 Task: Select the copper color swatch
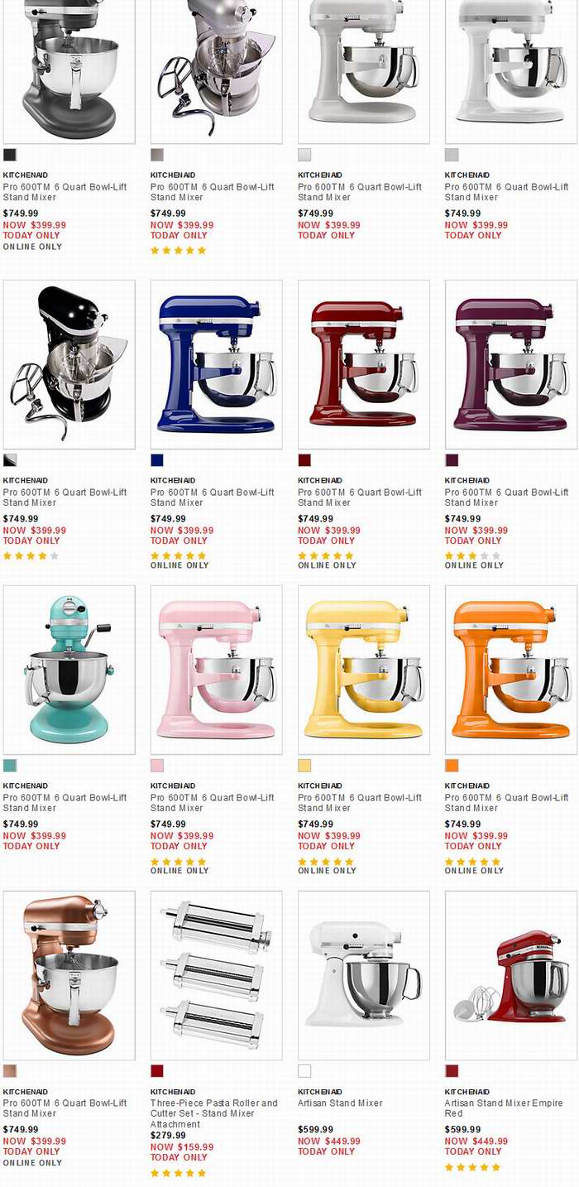pos(10,1071)
